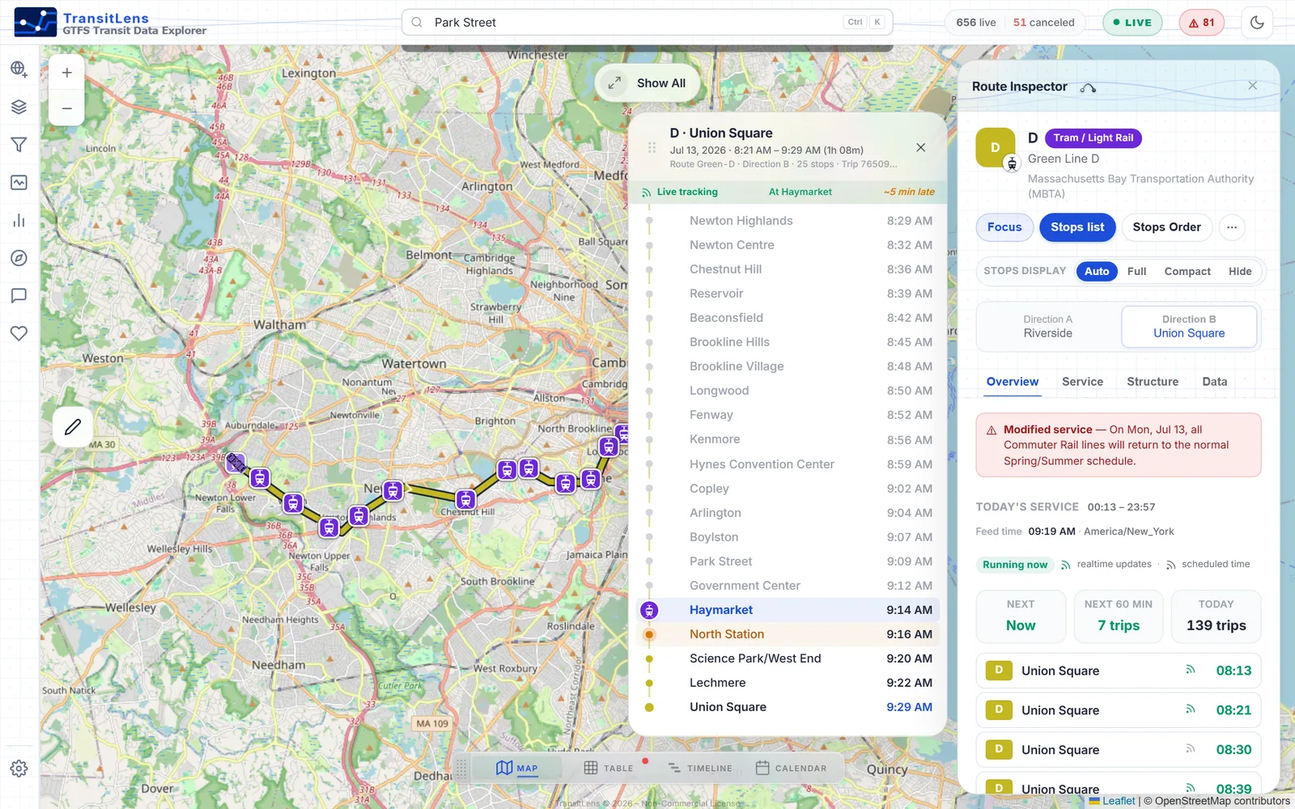1295x809 pixels.
Task: Switch to TIMELINE view tab
Action: point(700,769)
